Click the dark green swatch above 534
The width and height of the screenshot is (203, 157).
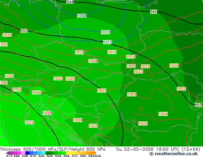(x=47, y=153)
